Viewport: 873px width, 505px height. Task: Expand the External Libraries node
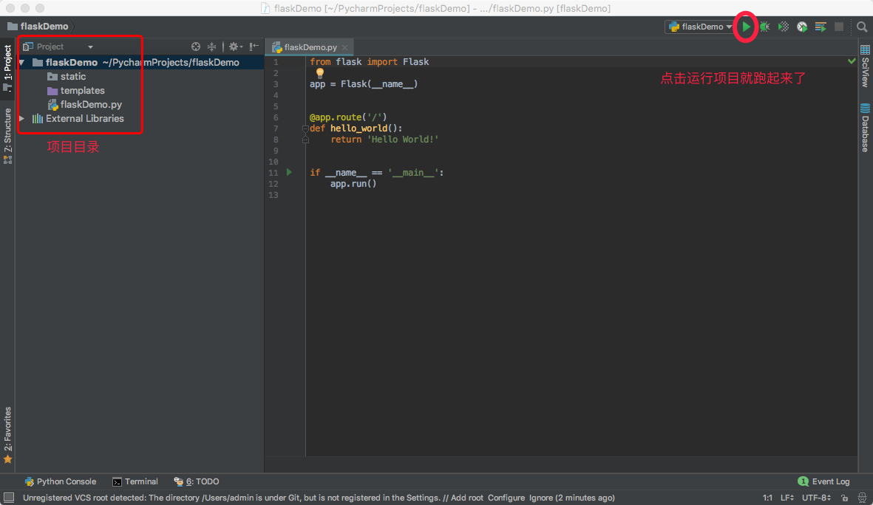[21, 119]
